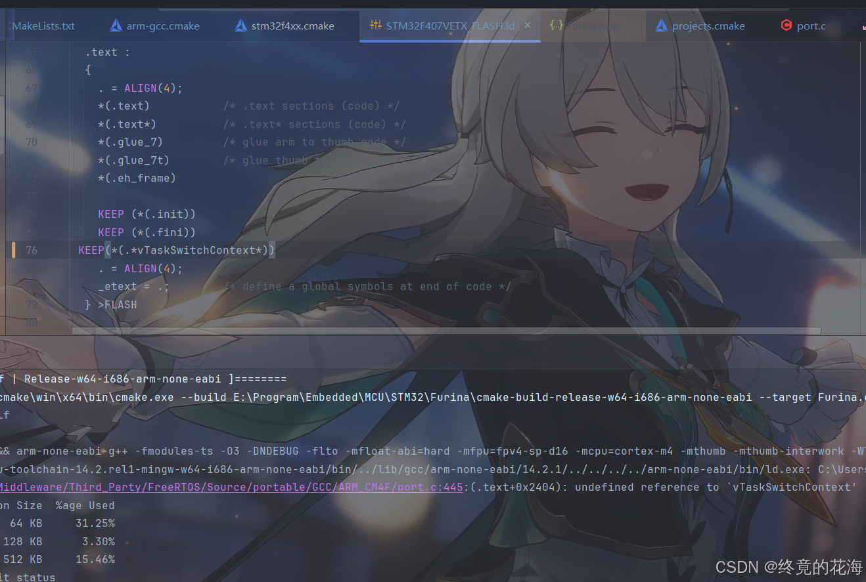This screenshot has width=866, height=582.
Task: Click the '.text sections (code)' comment
Action: (x=311, y=106)
